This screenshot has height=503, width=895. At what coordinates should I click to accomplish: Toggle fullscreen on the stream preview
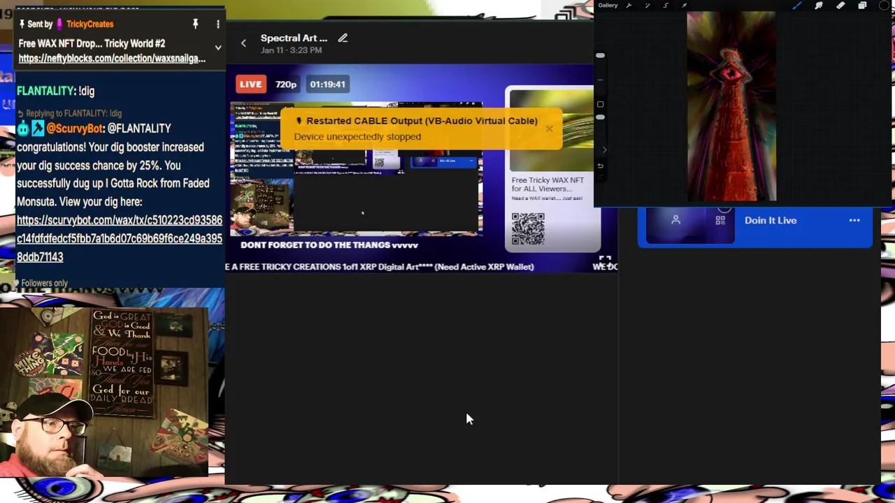point(605,261)
